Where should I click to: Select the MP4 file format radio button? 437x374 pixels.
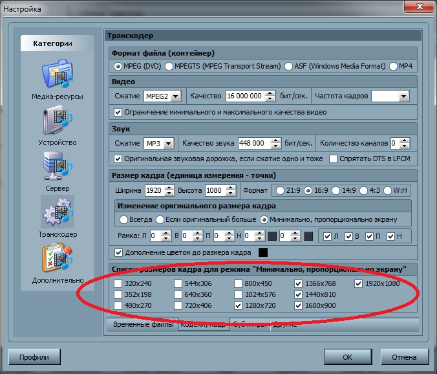[392, 66]
